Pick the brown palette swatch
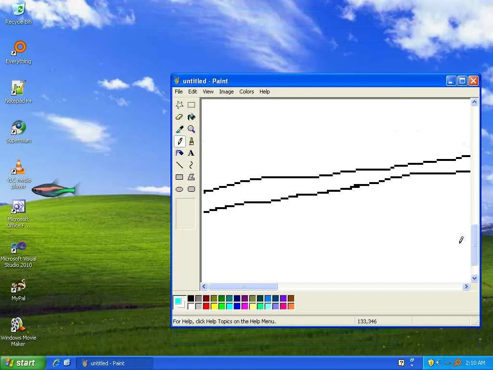 (x=291, y=298)
